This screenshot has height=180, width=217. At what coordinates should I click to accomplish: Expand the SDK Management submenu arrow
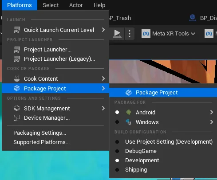[x=103, y=108]
